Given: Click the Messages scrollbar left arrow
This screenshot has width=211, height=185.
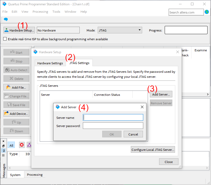Looking at the screenshot, I should 10,168.
